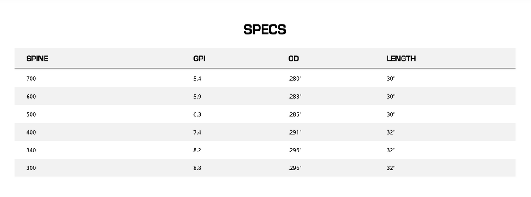The image size is (531, 197).
Task: Click the 8.8 GPI cell
Action: click(197, 168)
